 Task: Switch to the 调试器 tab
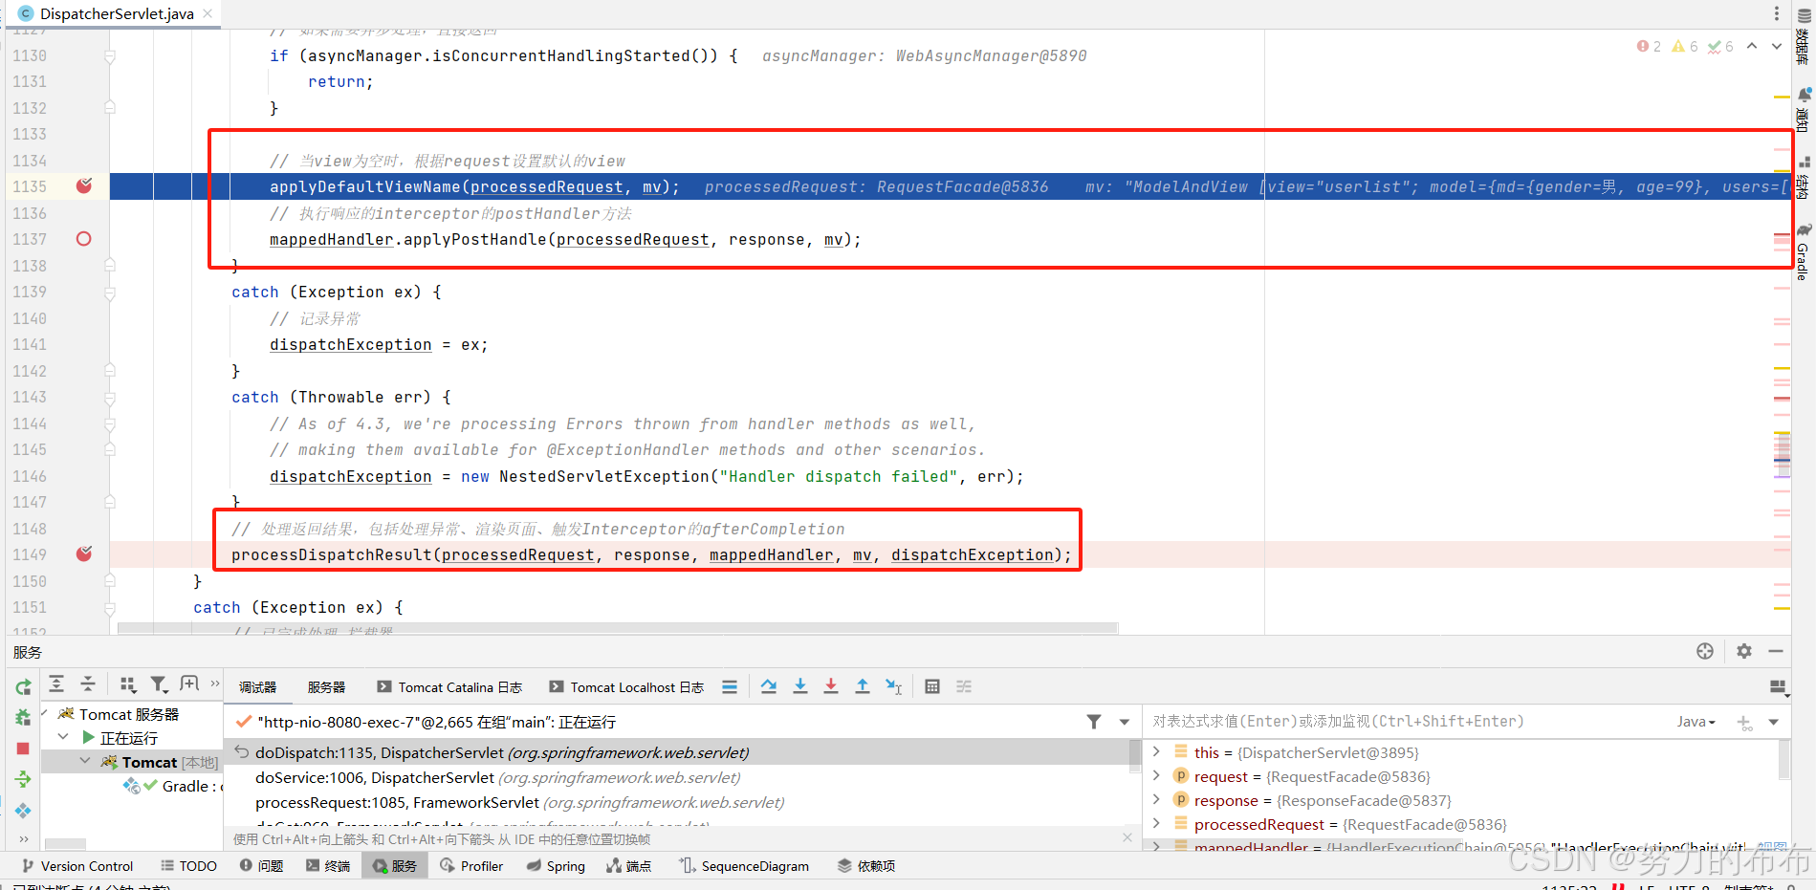(x=257, y=687)
